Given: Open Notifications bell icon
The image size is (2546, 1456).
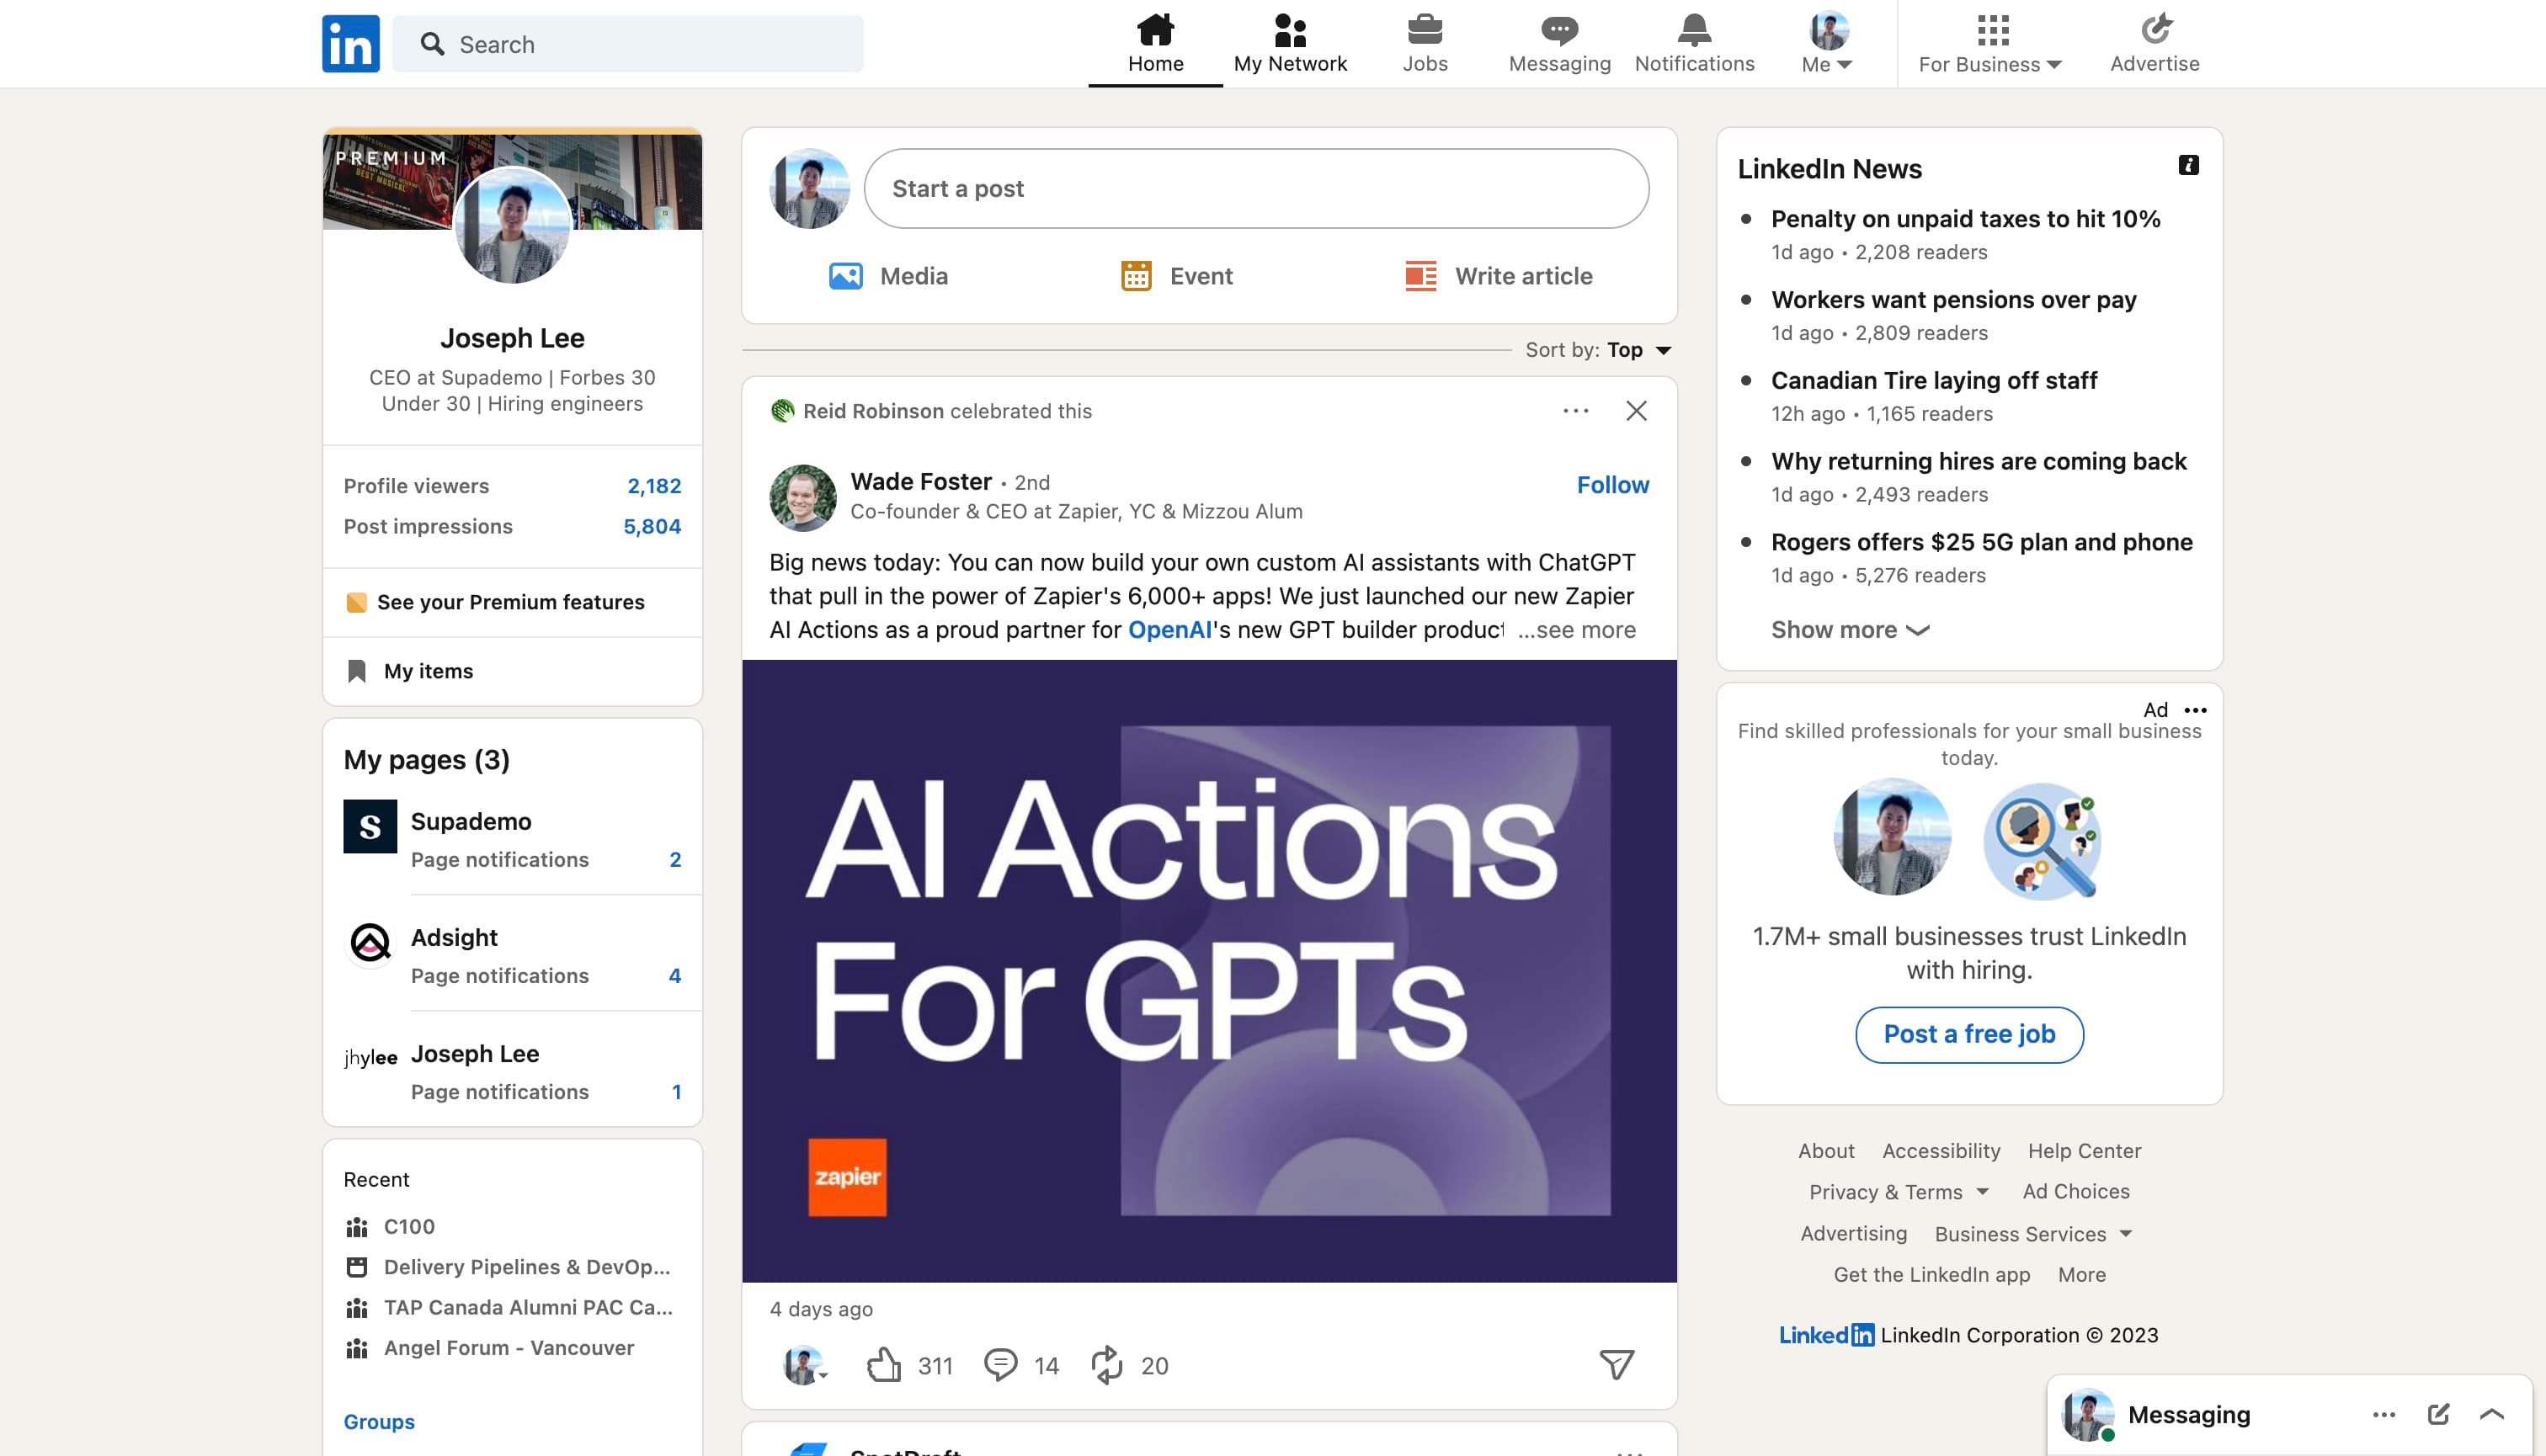Looking at the screenshot, I should point(1694,30).
